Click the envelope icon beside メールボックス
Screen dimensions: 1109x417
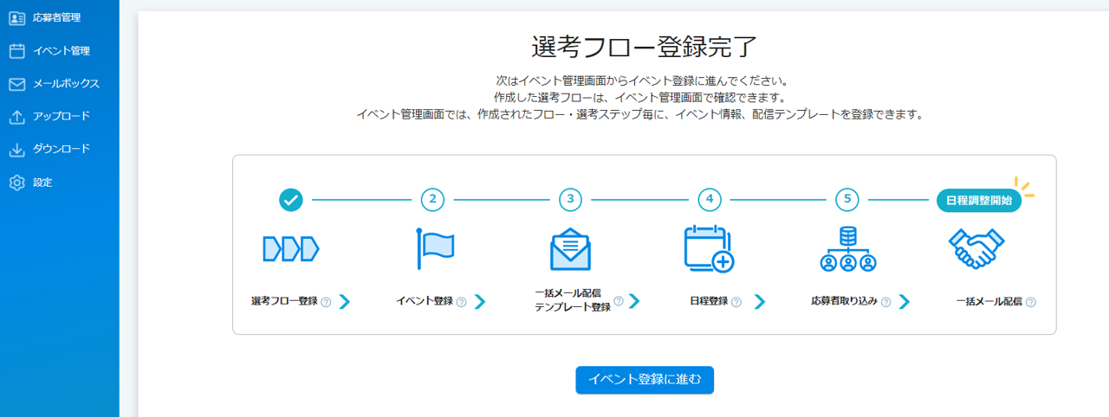(16, 84)
